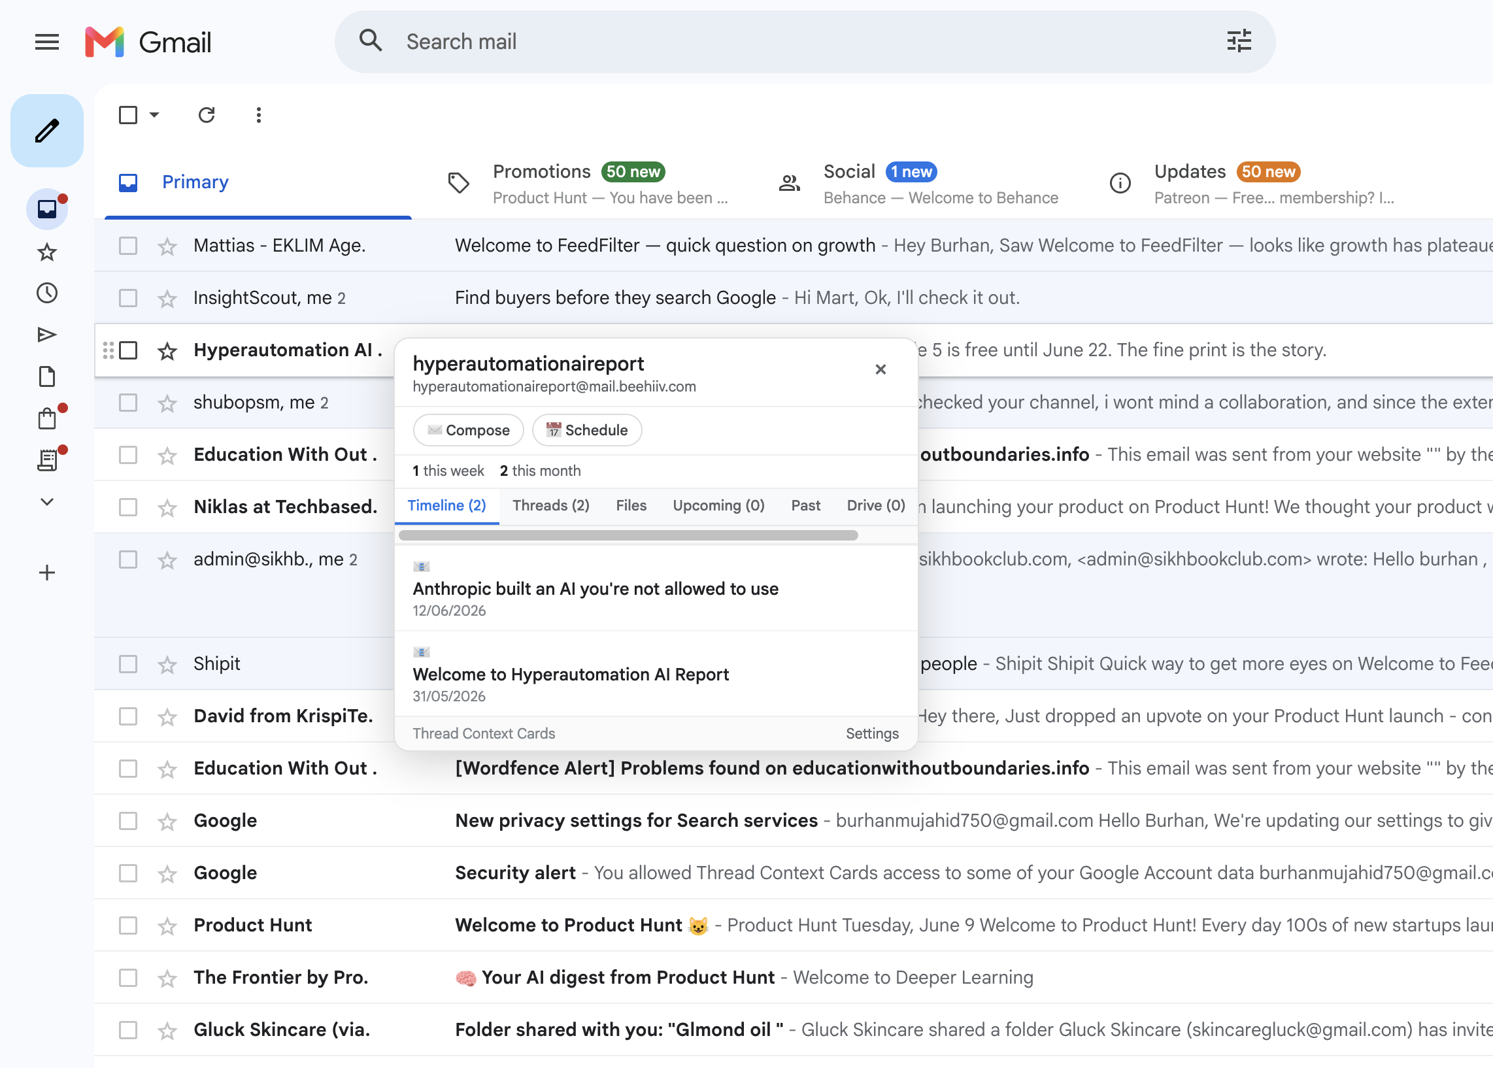Screen dimensions: 1493x1068
Task: Open Sent arrow icon in sidebar
Action: 46,335
